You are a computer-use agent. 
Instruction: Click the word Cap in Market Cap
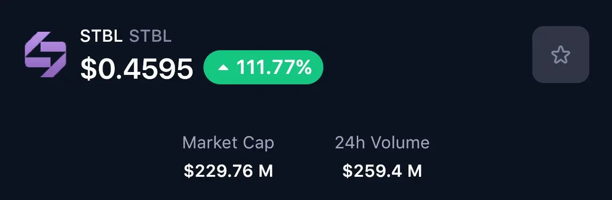(x=259, y=143)
